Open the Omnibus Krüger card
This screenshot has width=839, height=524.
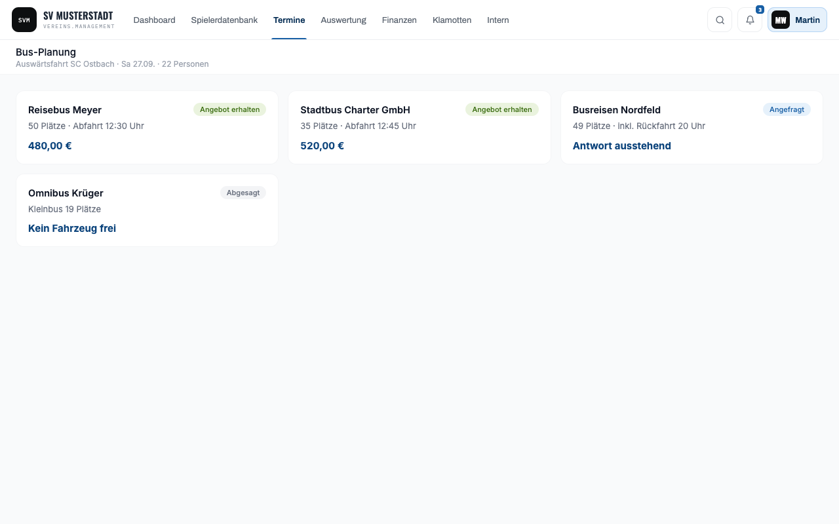[x=147, y=210]
